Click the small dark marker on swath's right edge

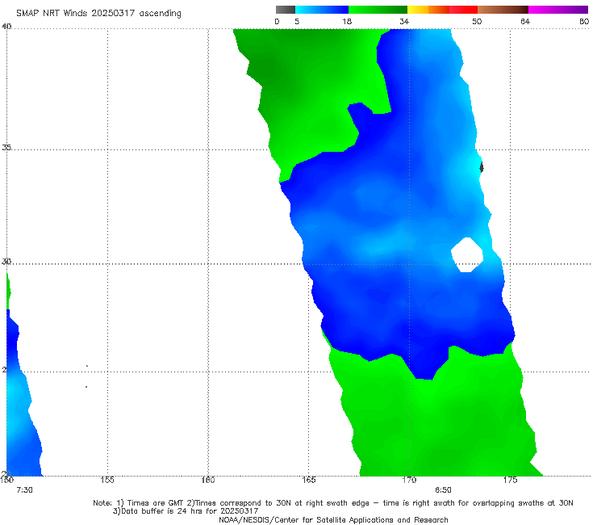tap(482, 167)
